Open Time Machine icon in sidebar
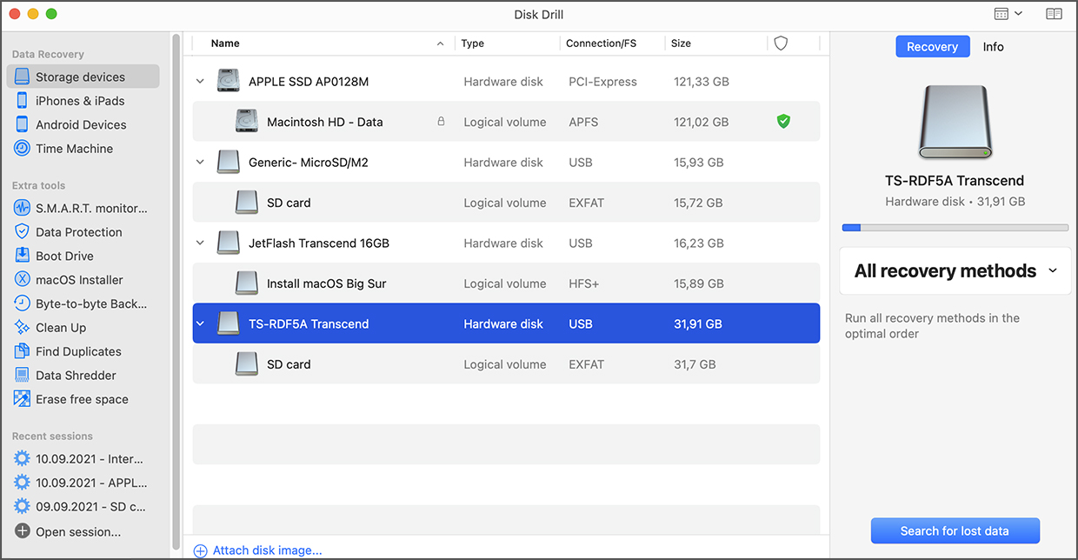1078x560 pixels. (x=22, y=149)
